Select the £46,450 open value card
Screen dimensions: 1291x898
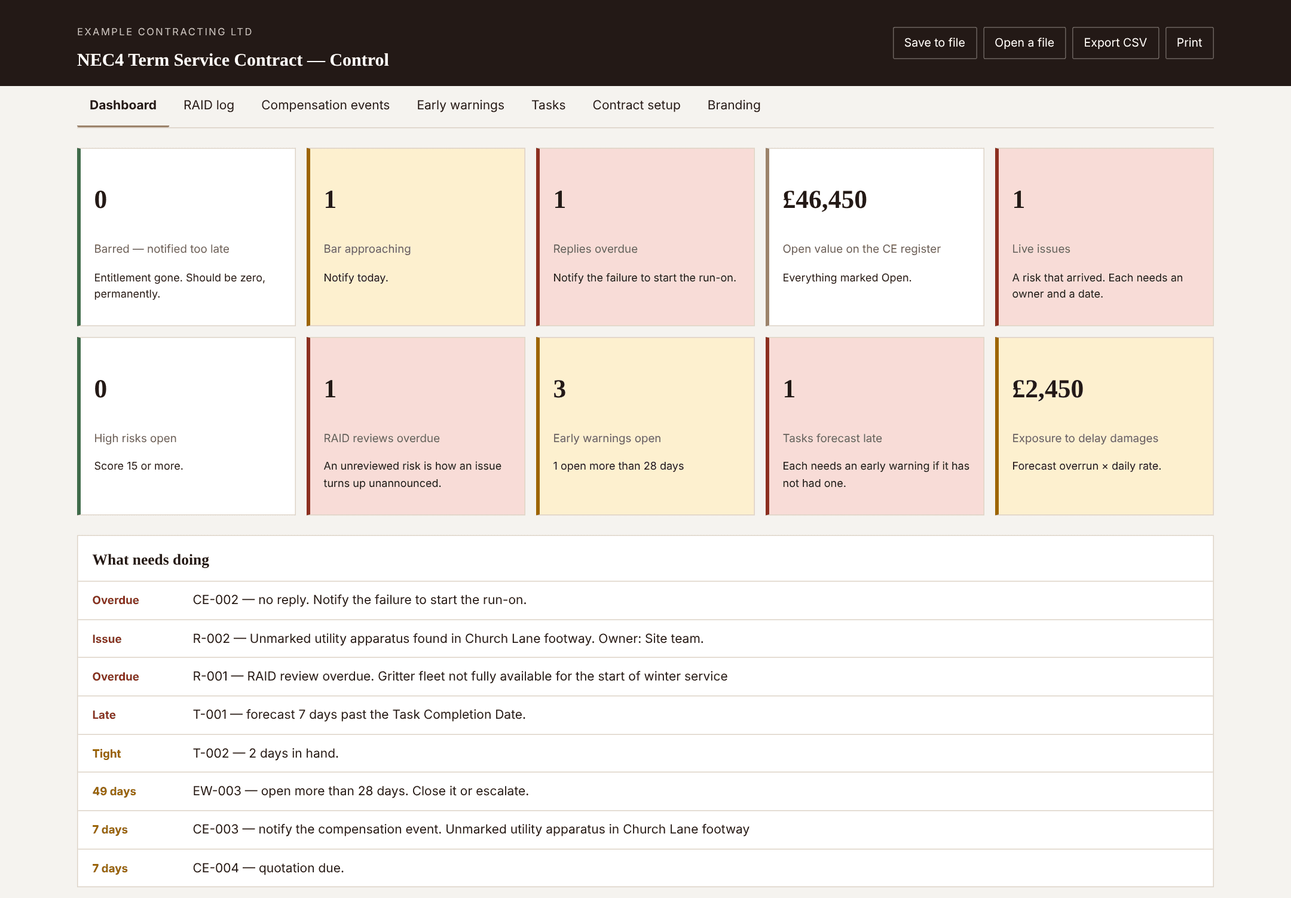coord(875,237)
